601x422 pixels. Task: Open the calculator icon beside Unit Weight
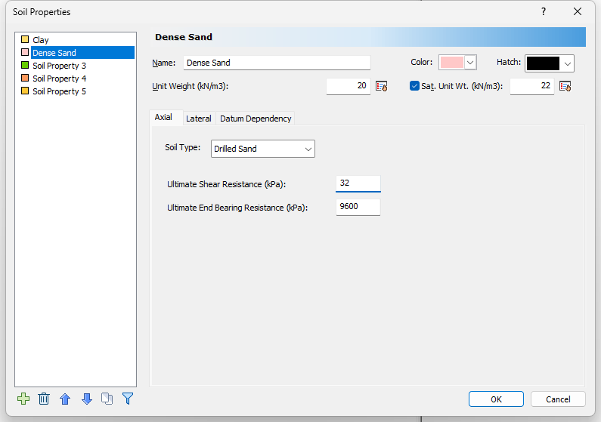[x=382, y=86]
